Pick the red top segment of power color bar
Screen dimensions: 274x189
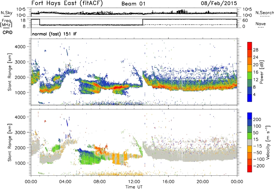click(x=250, y=46)
